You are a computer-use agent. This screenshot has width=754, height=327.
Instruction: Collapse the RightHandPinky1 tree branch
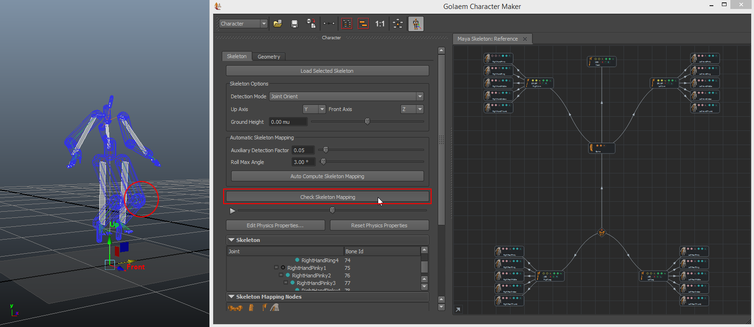pyautogui.click(x=277, y=268)
